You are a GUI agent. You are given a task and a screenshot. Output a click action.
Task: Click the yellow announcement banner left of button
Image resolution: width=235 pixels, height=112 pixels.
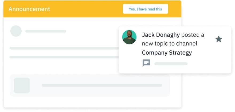coord(85,9)
